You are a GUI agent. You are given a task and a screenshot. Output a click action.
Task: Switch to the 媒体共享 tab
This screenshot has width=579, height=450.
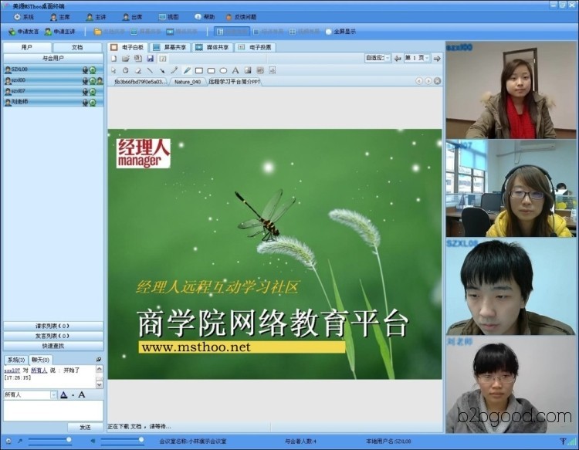click(x=213, y=47)
